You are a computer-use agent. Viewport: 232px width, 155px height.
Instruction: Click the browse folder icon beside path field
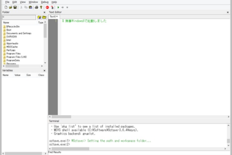[44, 17]
